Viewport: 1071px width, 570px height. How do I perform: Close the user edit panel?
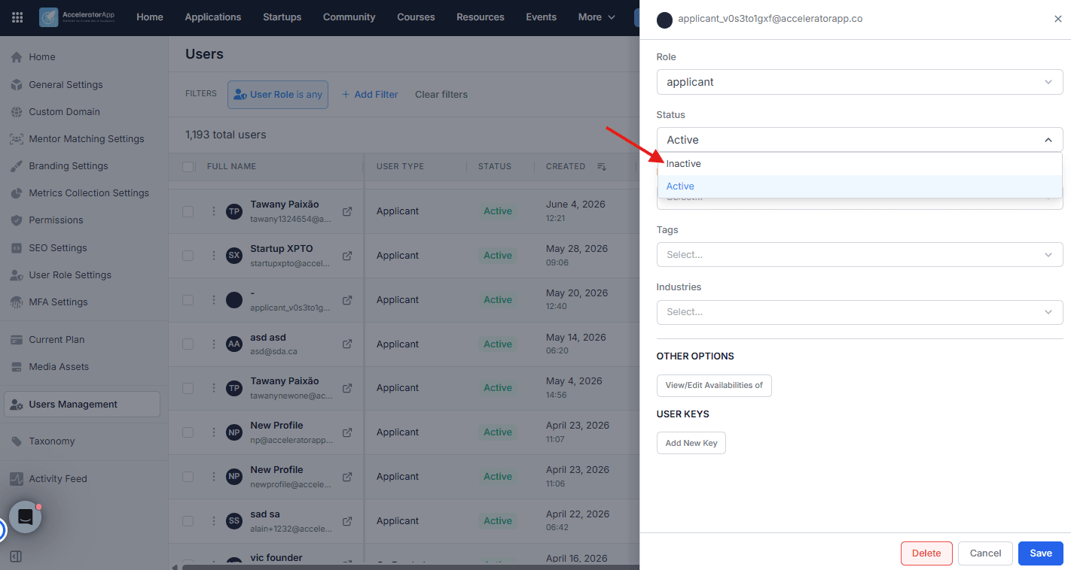click(1057, 19)
